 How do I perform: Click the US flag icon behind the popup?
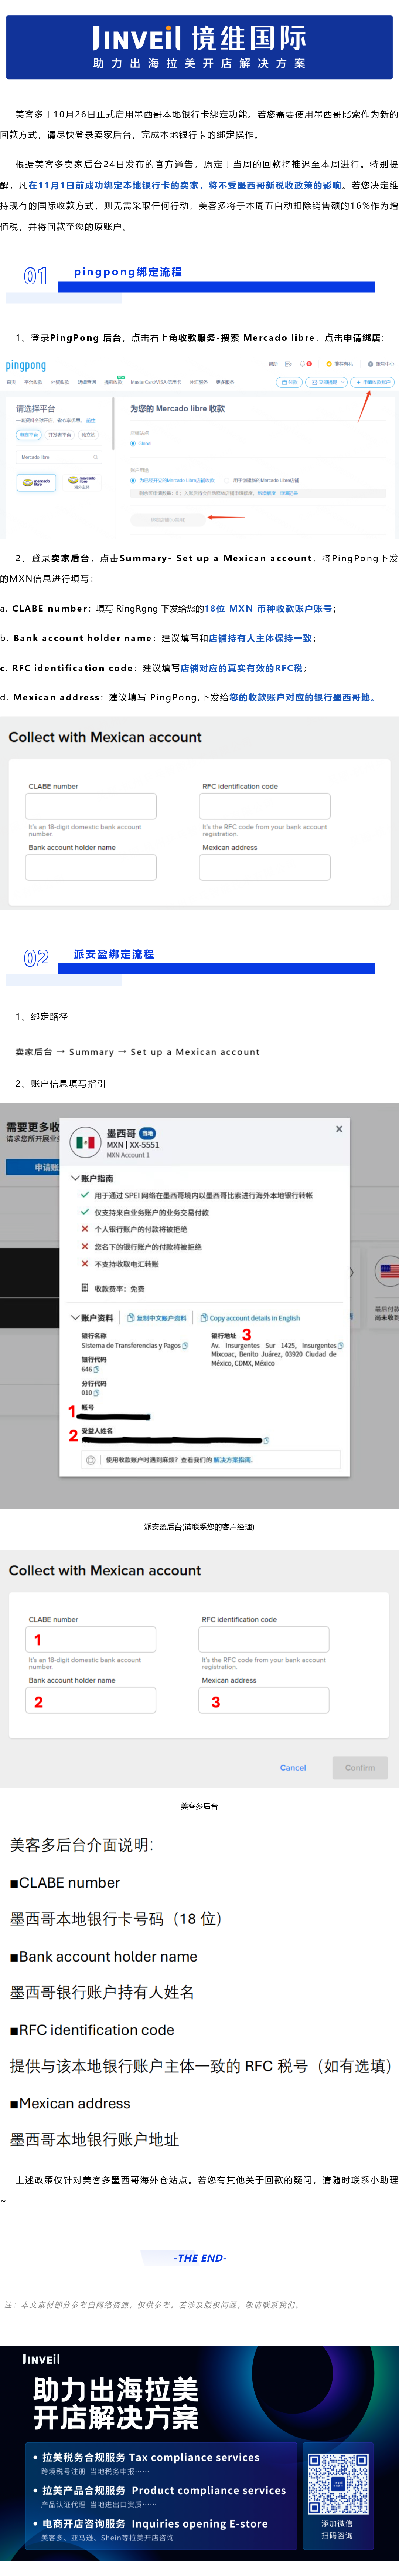pos(388,1272)
